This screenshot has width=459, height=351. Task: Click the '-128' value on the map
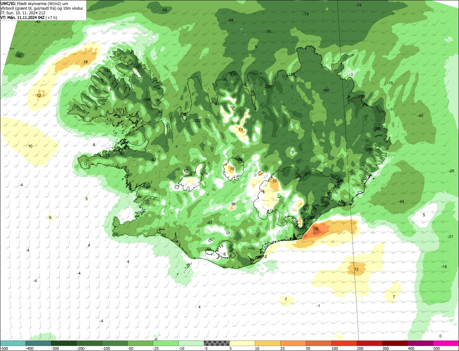pos(147,100)
